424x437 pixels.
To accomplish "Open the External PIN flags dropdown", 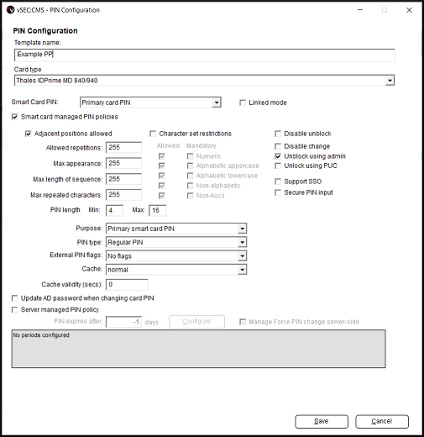I will coord(176,255).
